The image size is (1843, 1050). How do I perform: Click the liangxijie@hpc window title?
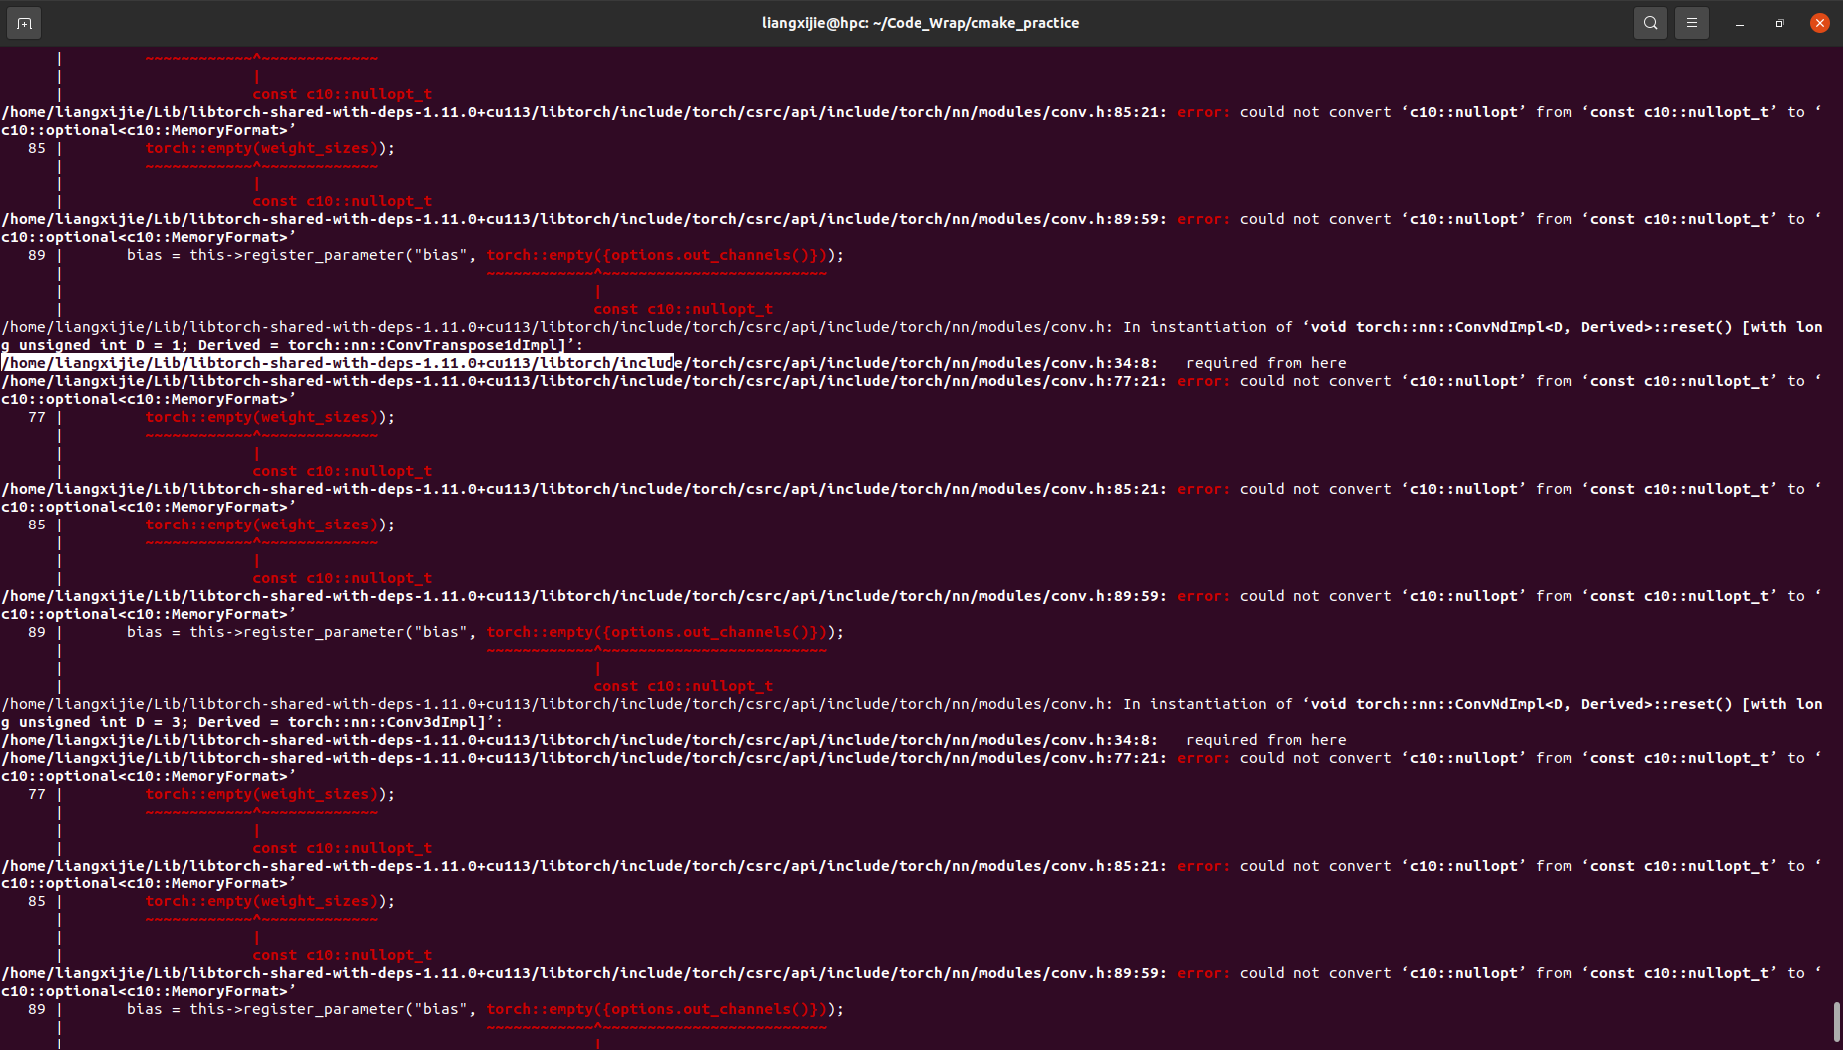tap(920, 23)
